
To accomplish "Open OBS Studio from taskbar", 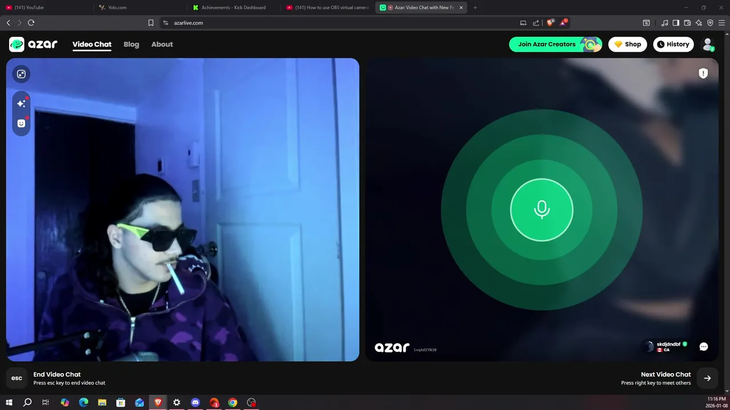I will (x=252, y=403).
